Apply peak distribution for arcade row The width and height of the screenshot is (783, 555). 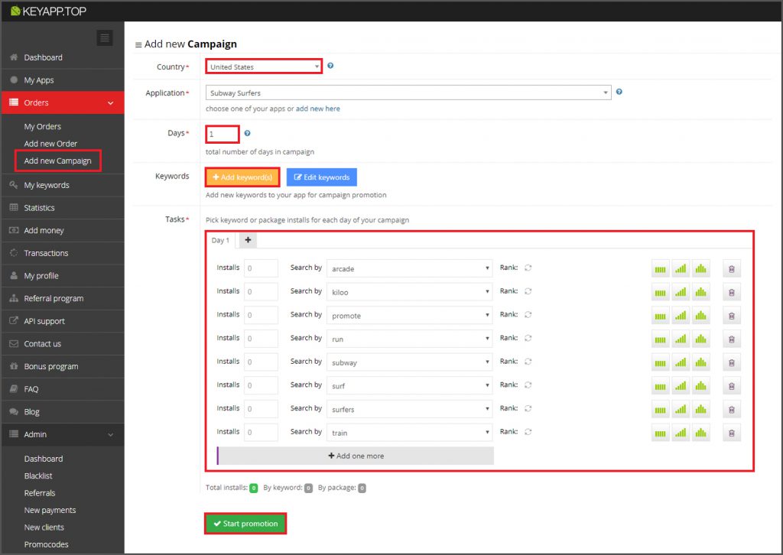pyautogui.click(x=701, y=269)
